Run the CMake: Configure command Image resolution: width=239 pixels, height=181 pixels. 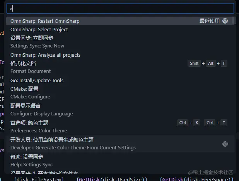(x=120, y=93)
